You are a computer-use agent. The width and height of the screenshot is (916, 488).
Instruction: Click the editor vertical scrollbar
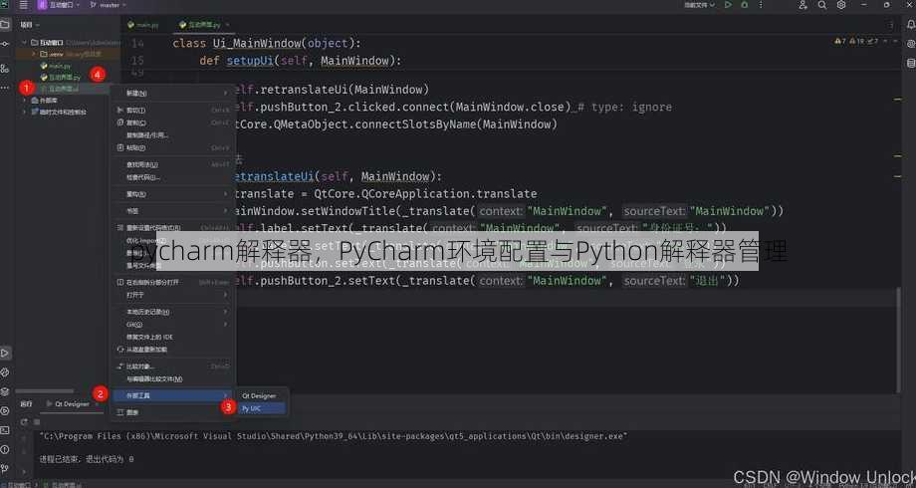pyautogui.click(x=898, y=341)
